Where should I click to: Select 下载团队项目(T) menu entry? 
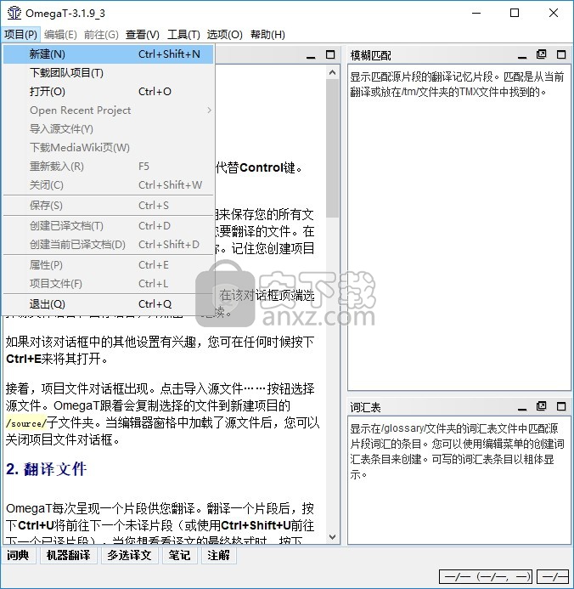tap(109, 73)
